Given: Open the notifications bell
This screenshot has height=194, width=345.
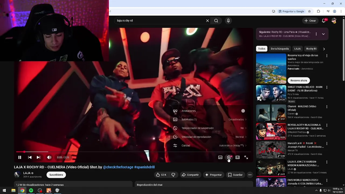Looking at the screenshot, I should [324, 21].
